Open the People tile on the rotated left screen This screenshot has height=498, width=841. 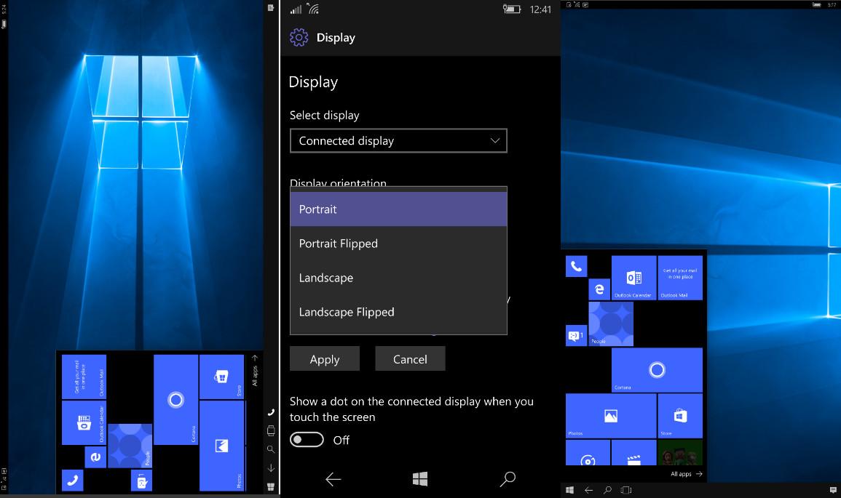(130, 446)
